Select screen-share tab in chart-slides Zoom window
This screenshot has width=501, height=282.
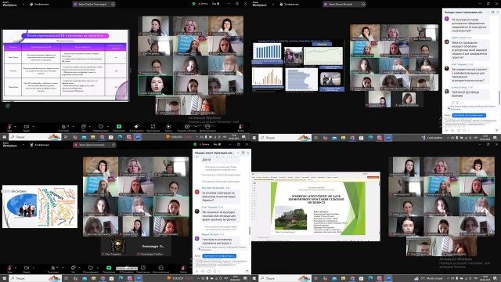(344, 4)
